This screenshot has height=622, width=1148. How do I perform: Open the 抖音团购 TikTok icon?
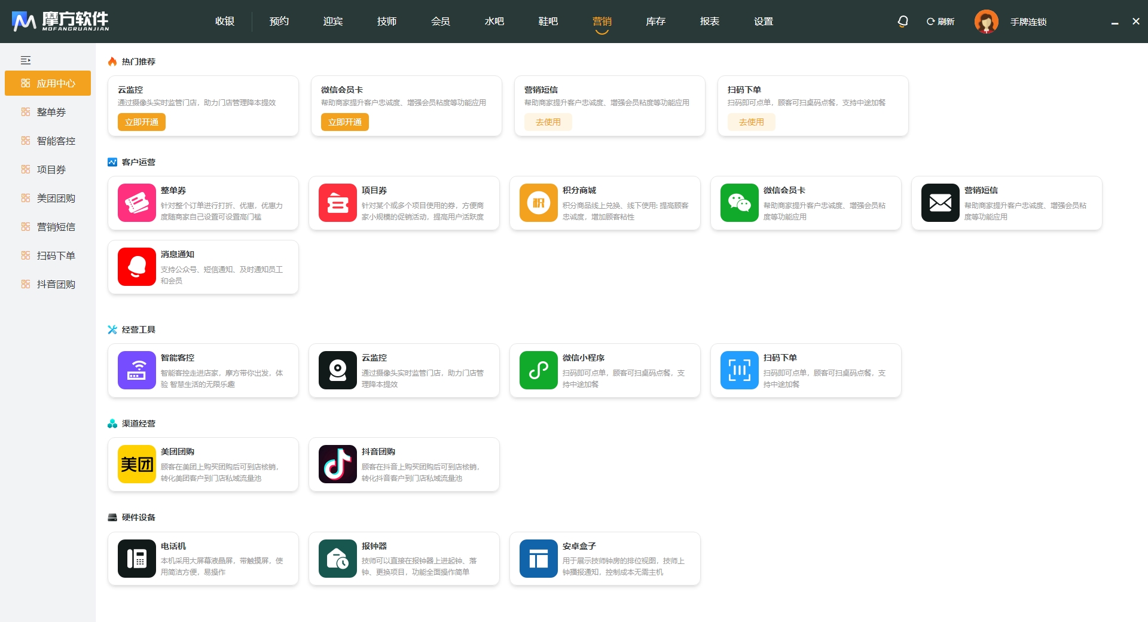coord(337,464)
